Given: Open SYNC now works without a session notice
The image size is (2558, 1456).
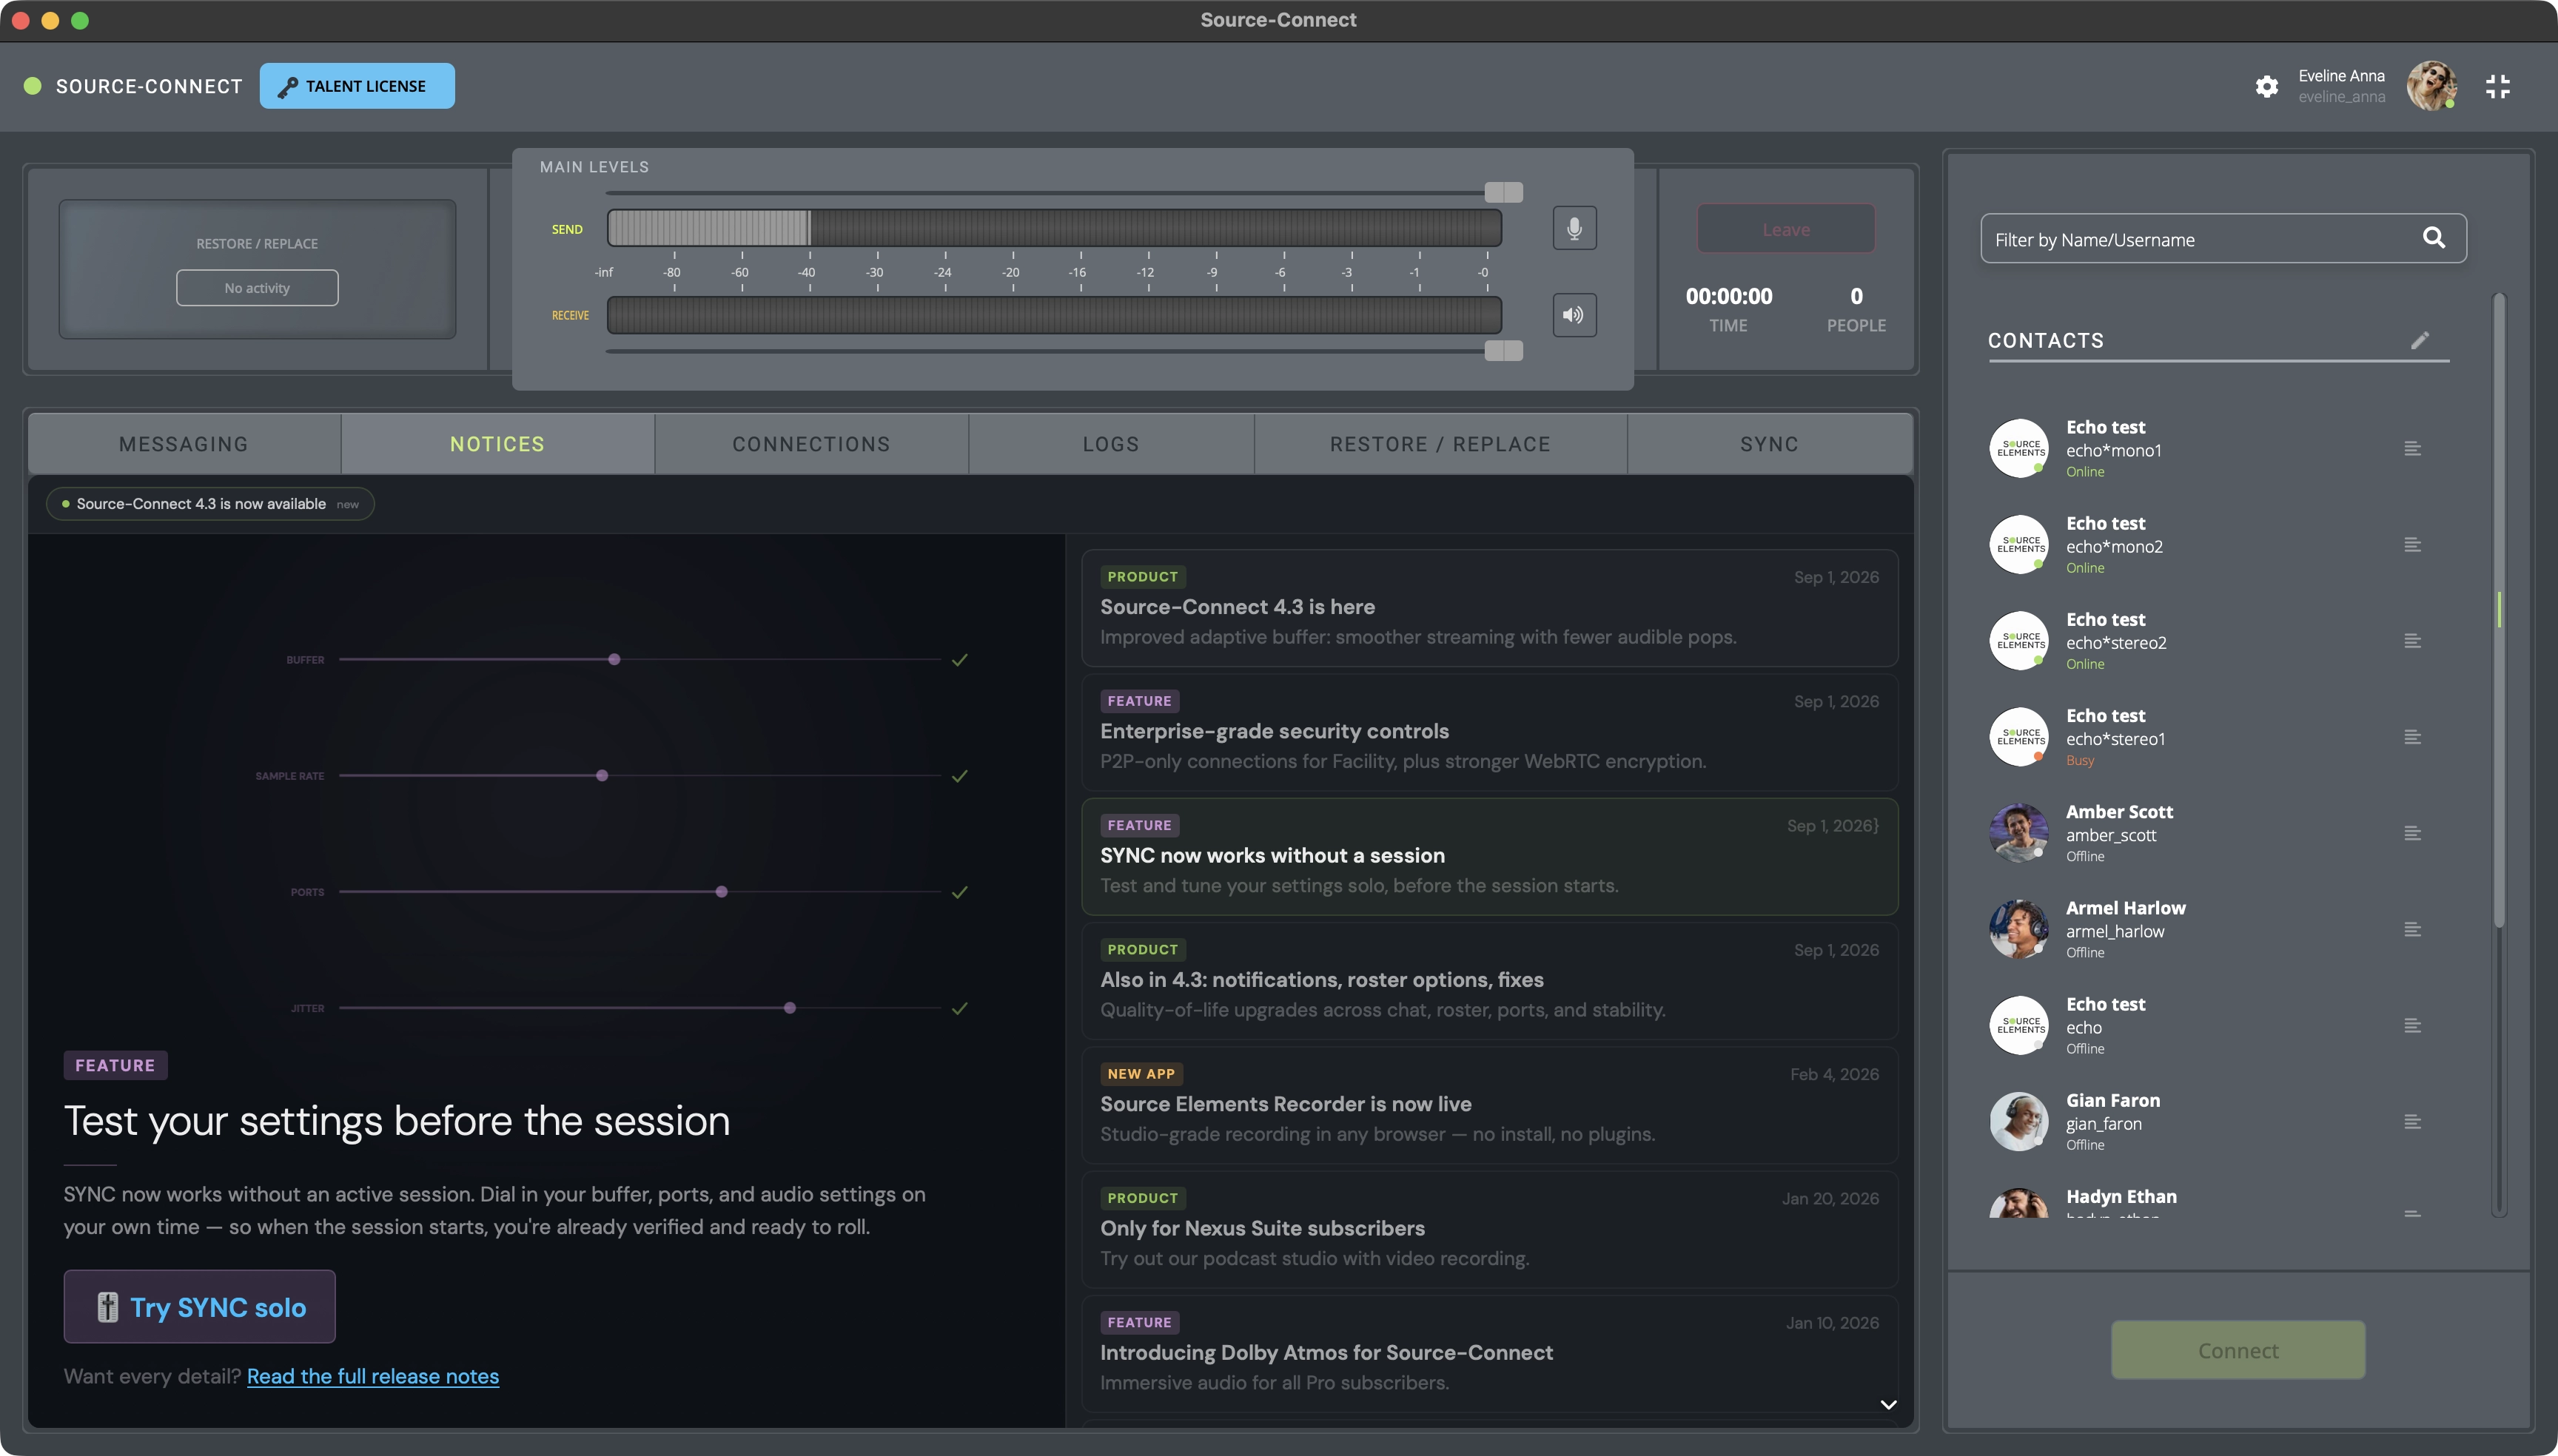Looking at the screenshot, I should pos(1490,856).
